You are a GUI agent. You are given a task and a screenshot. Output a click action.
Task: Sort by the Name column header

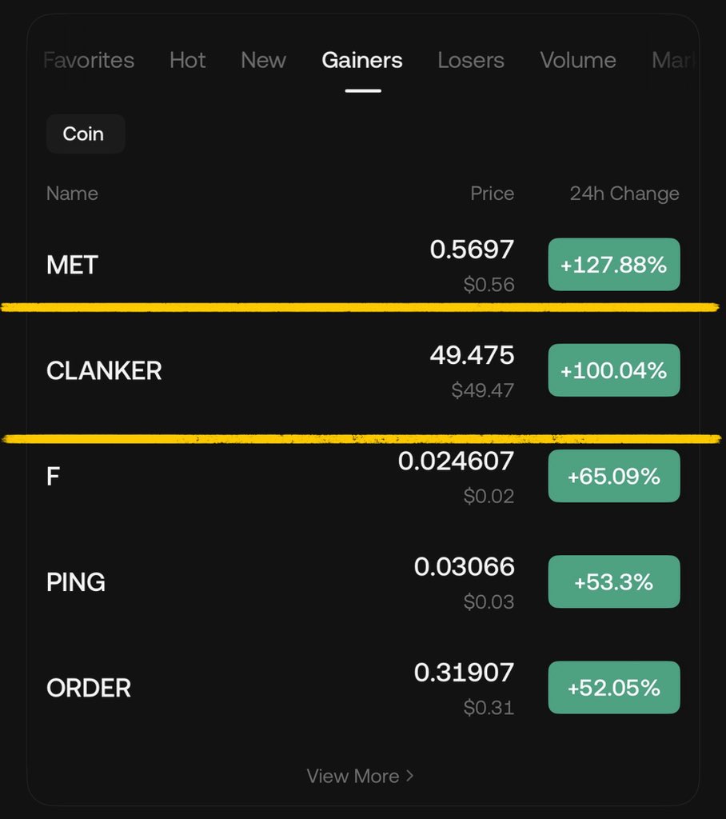click(x=72, y=194)
